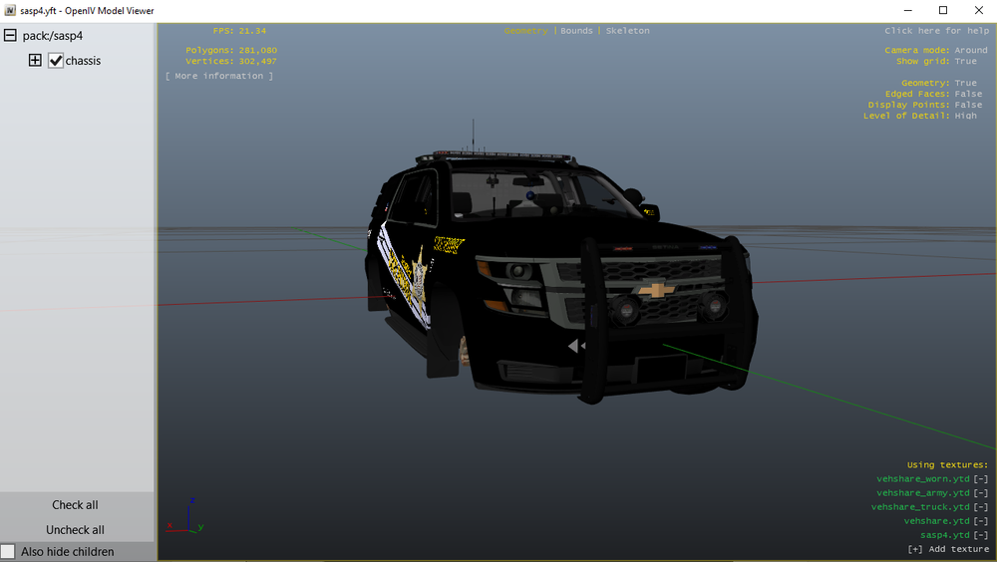Screen dimensions: 997x562
Task: Remove vehshare_army.ytd texture with [-]
Action: (x=980, y=492)
